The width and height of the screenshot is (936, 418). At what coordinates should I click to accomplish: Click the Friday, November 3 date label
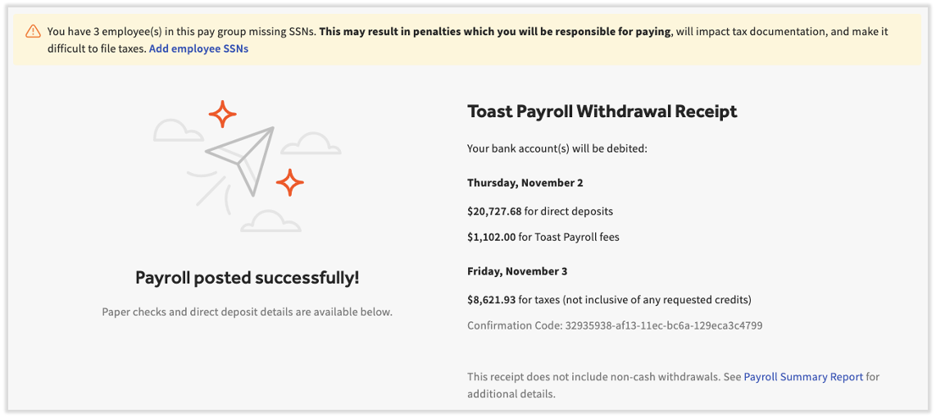(x=517, y=271)
